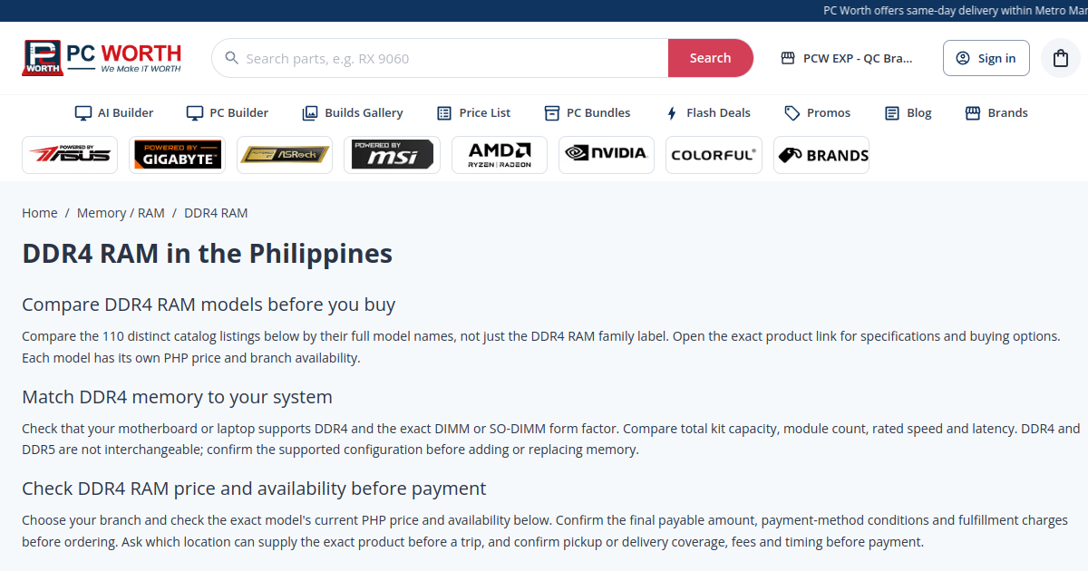The image size is (1088, 571).
Task: Click the PC Bundles box icon
Action: [552, 113]
